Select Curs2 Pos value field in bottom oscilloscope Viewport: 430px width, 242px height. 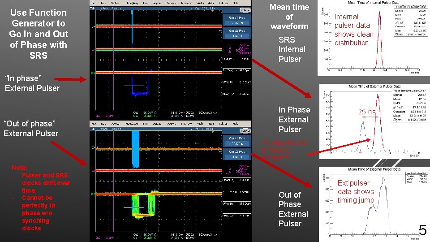click(x=237, y=157)
